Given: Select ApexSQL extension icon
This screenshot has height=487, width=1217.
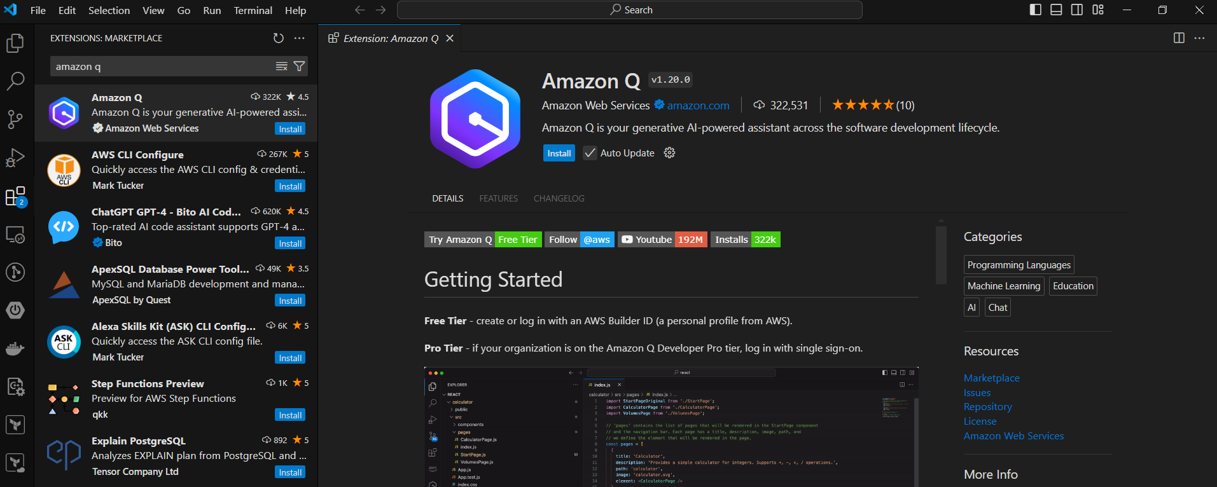Looking at the screenshot, I should point(64,284).
